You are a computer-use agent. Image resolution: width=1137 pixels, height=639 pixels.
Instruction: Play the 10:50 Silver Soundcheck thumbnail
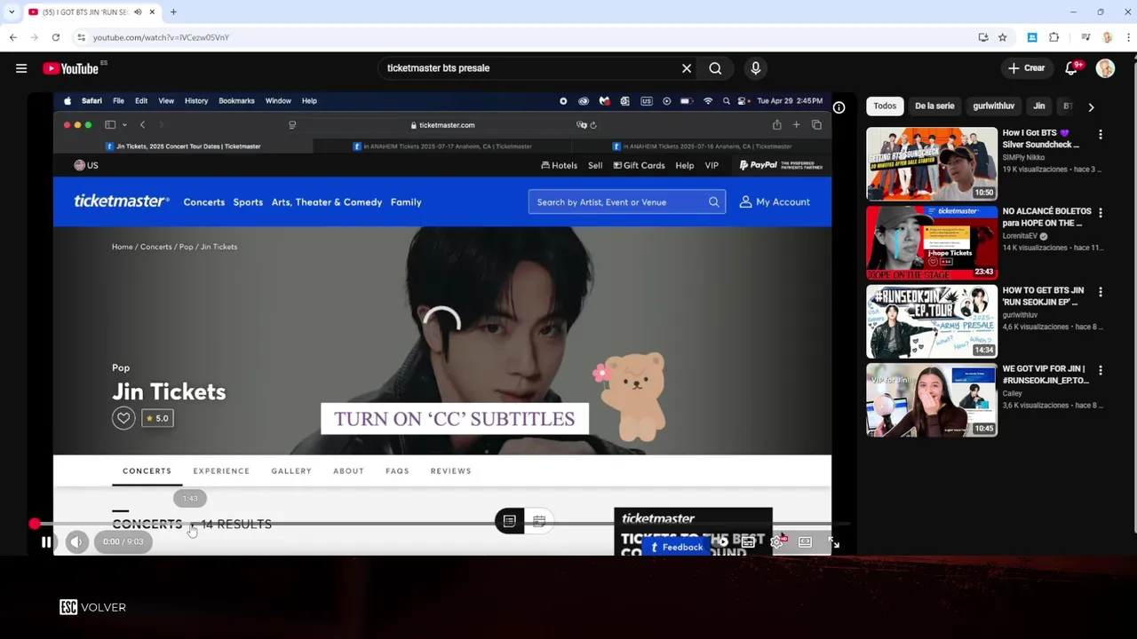coord(932,163)
